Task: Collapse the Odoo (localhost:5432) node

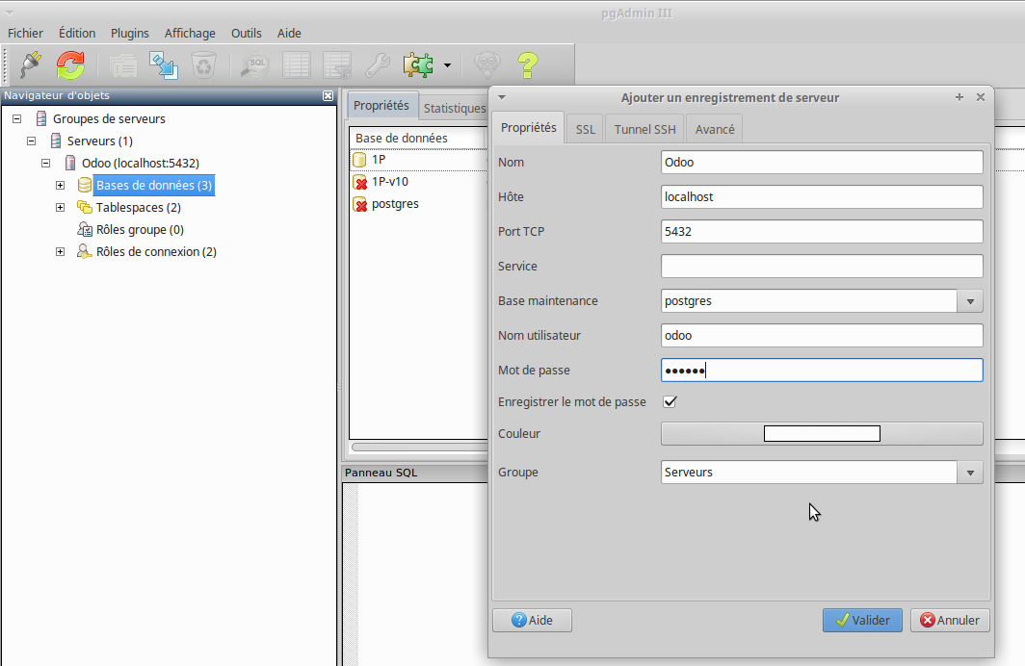Action: [46, 164]
